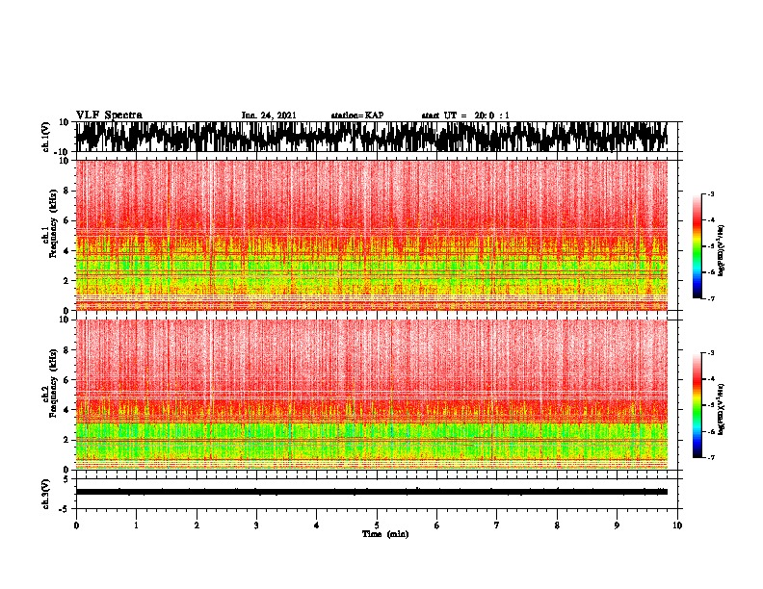Click time axis tick label "5"
This screenshot has height=589, width=763.
coord(377,525)
